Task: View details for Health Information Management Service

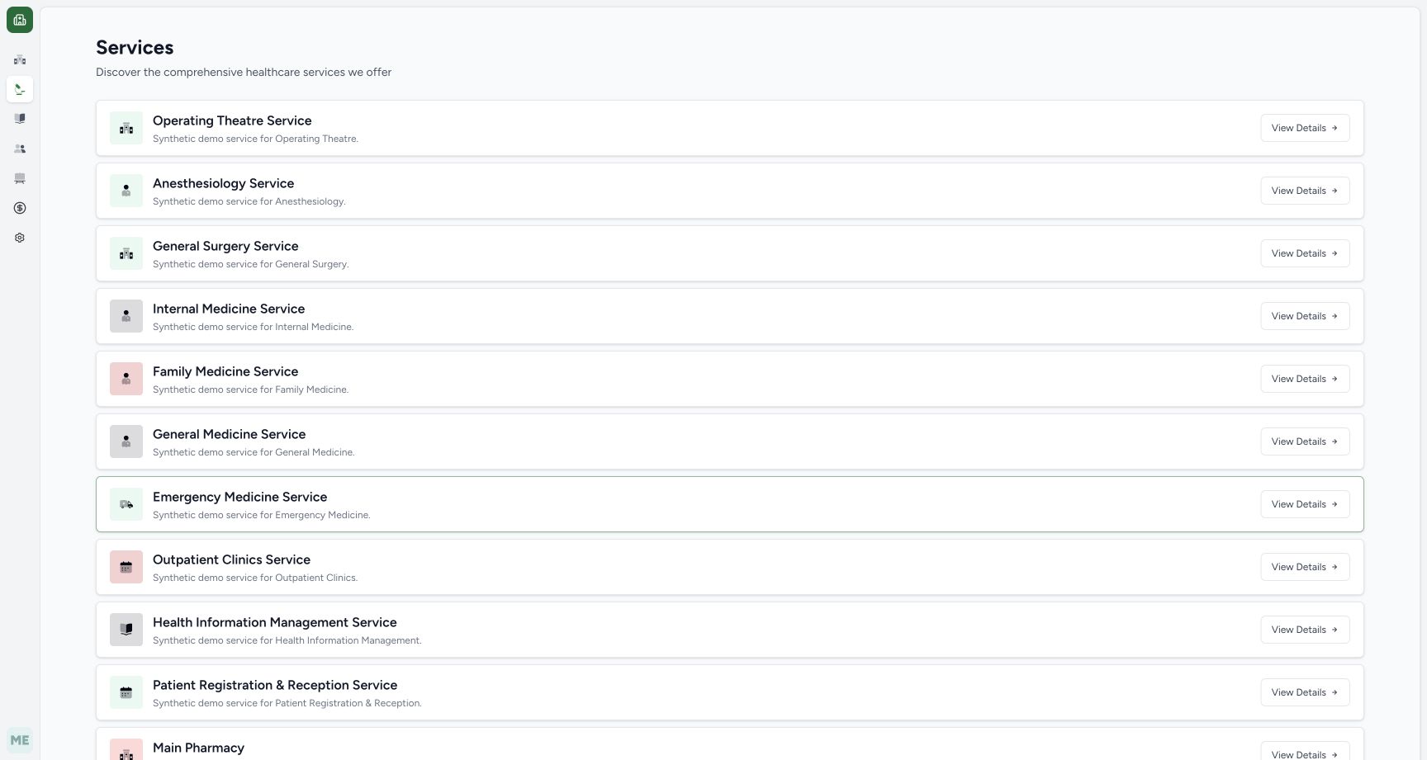Action: [1305, 630]
